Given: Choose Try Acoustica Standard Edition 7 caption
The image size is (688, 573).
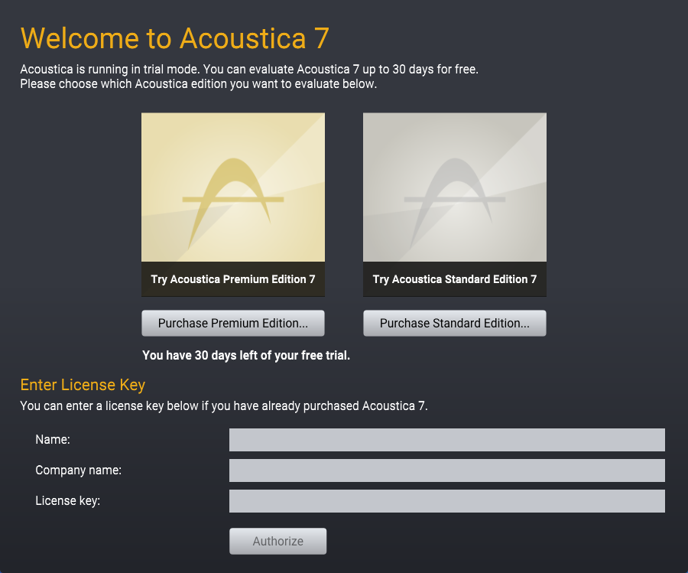Looking at the screenshot, I should (x=455, y=279).
